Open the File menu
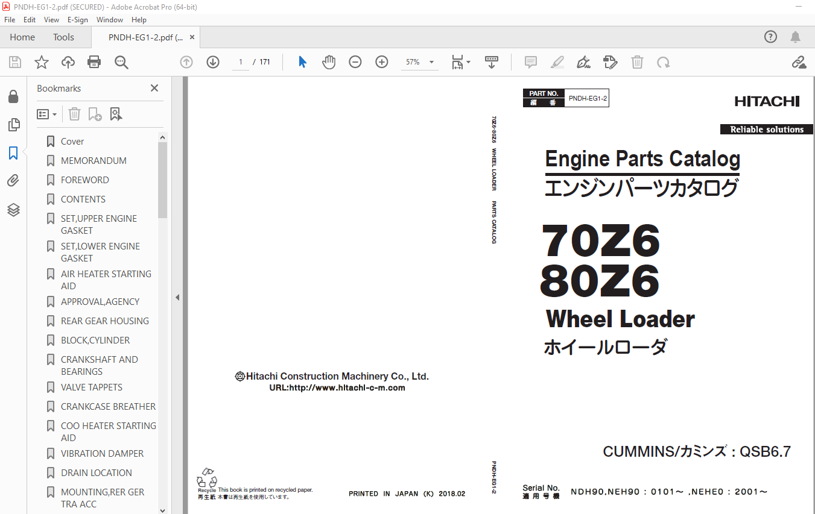 pyautogui.click(x=10, y=20)
